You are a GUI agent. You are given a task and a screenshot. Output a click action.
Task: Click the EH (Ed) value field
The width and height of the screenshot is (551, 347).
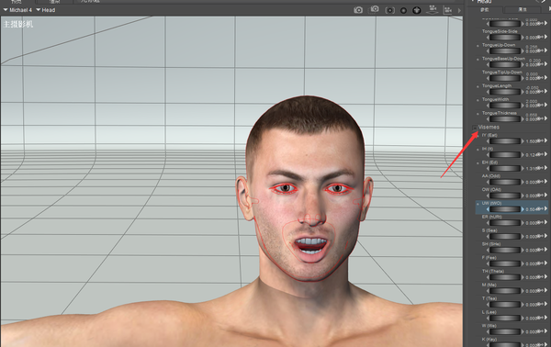[x=532, y=168]
